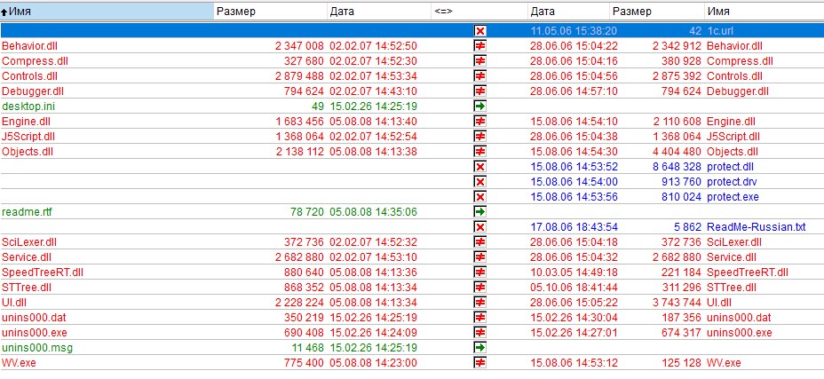Viewport: 824px width, 379px height.
Task: Click the not-equal icon for STTree.dll
Action: coord(479,288)
